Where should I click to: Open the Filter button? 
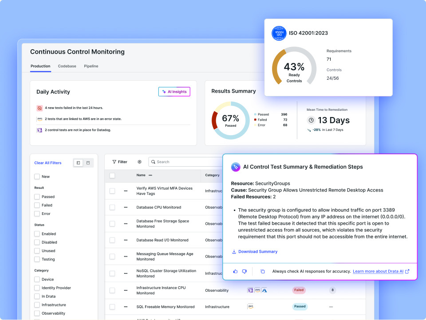click(x=120, y=162)
